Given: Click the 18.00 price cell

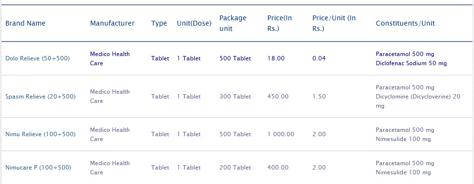Looking at the screenshot, I should [276, 58].
